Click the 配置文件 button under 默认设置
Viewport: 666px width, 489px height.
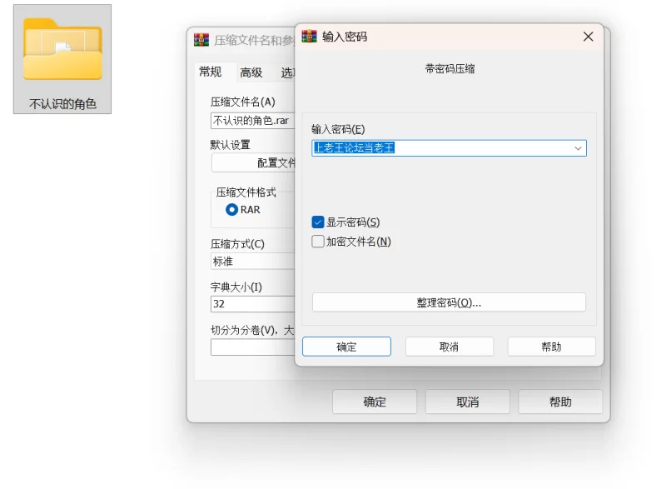point(253,162)
